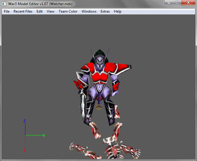Expand the Windows menu
The image size is (197, 161).
point(89,11)
